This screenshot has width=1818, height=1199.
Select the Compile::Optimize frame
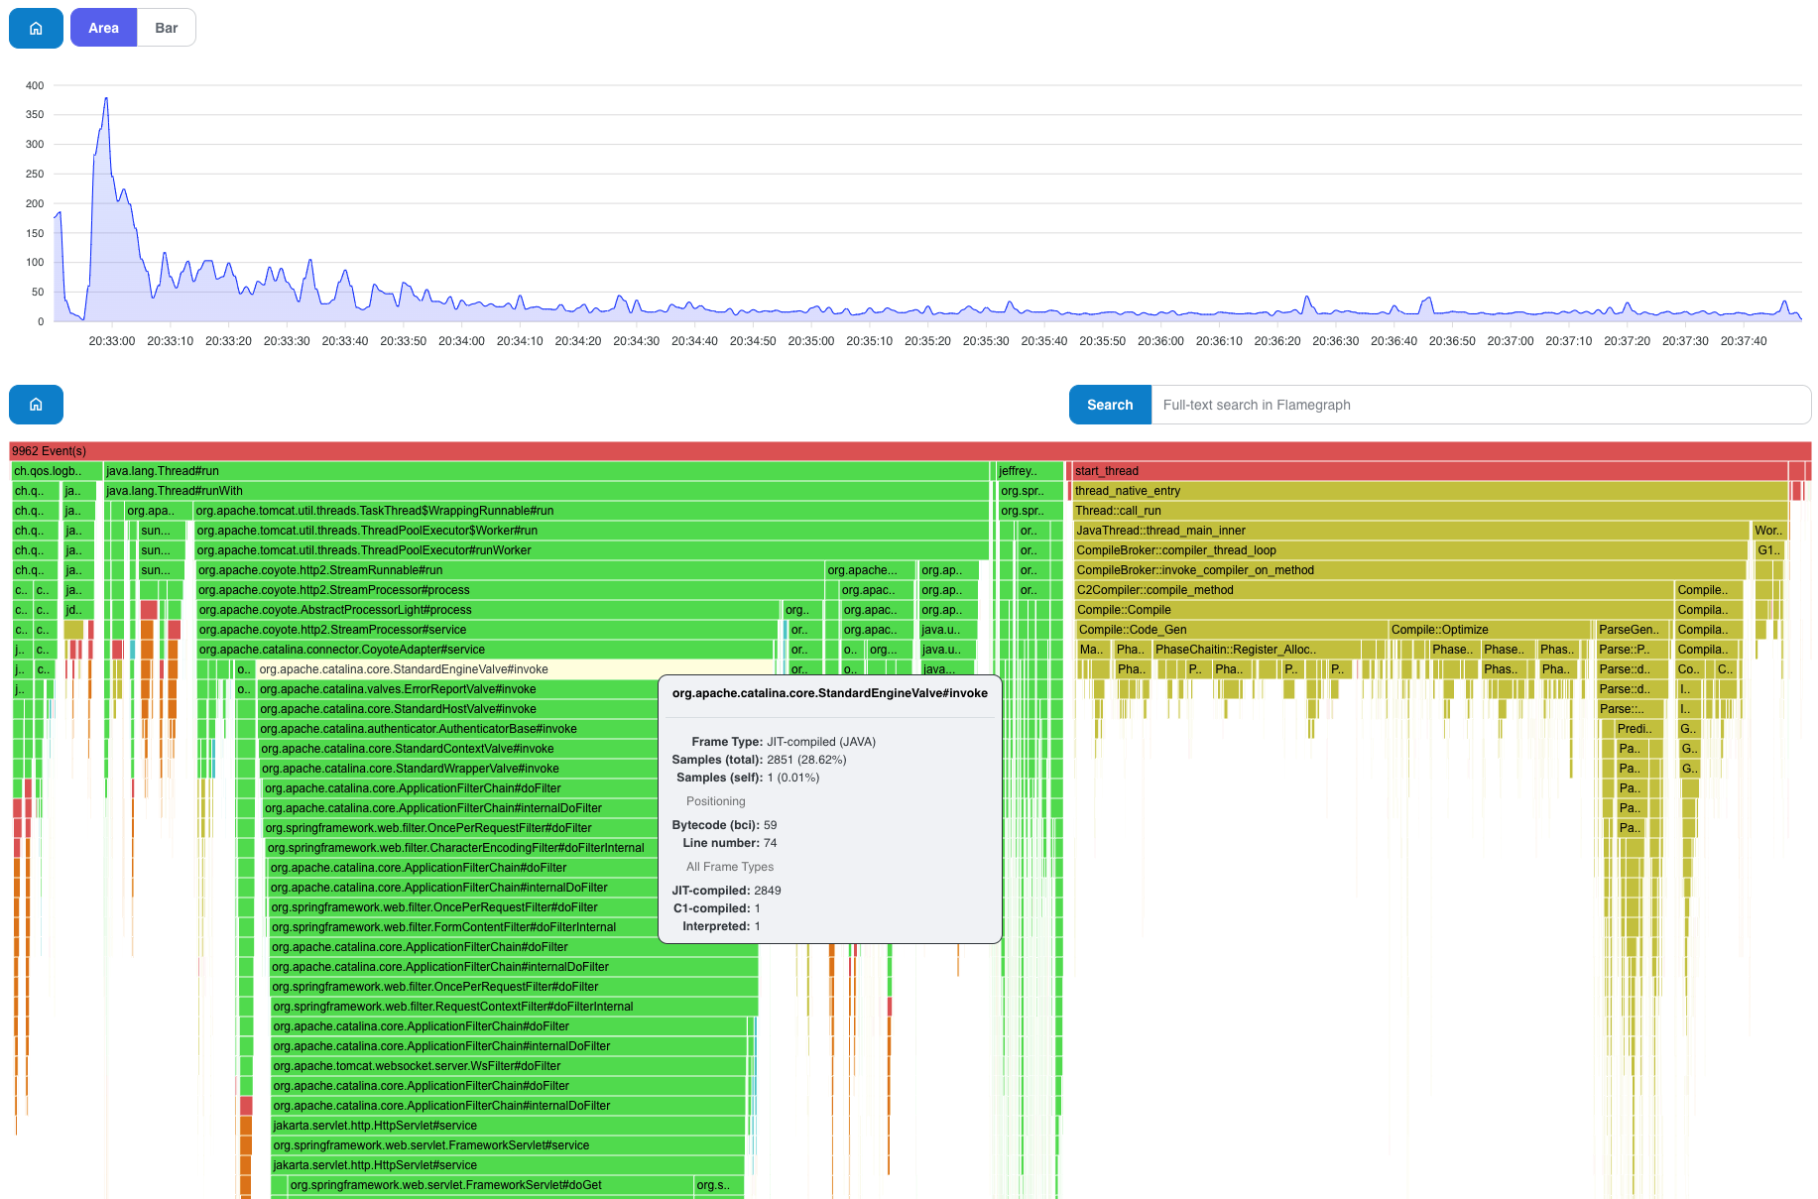pyautogui.click(x=1488, y=630)
